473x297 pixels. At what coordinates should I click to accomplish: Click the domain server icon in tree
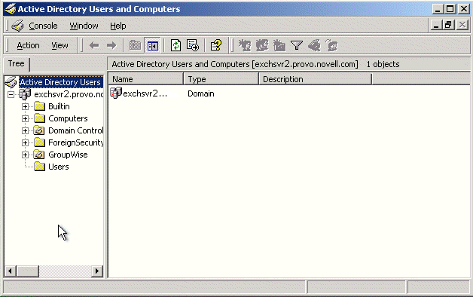25,94
